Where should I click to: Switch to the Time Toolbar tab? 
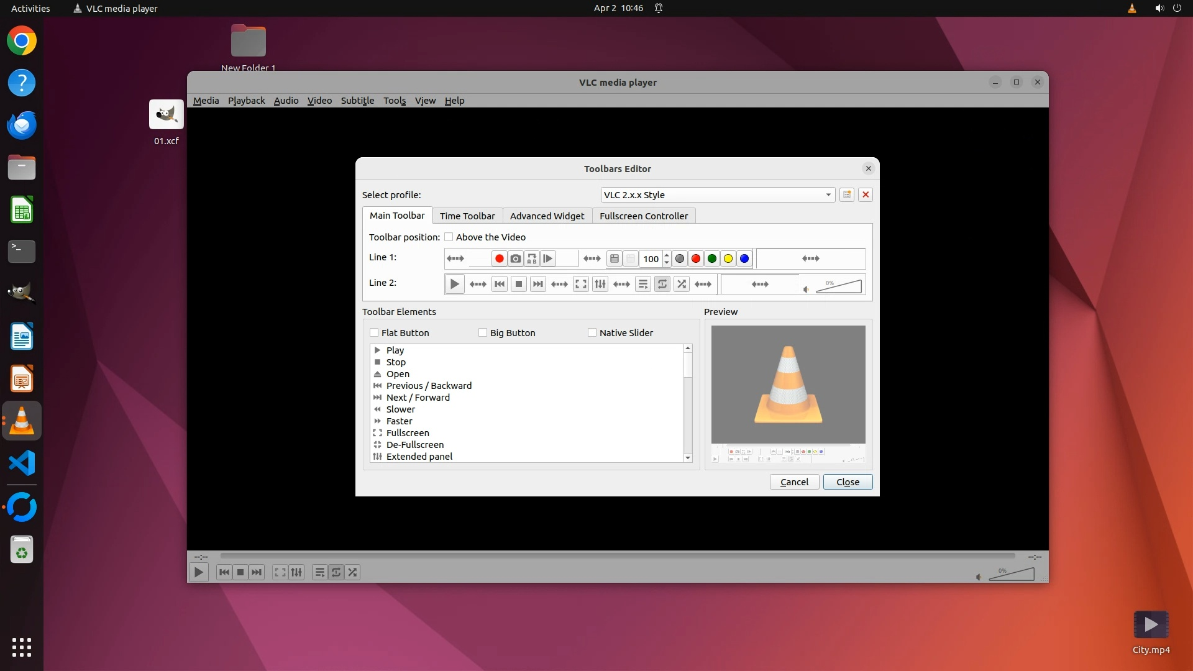point(467,216)
